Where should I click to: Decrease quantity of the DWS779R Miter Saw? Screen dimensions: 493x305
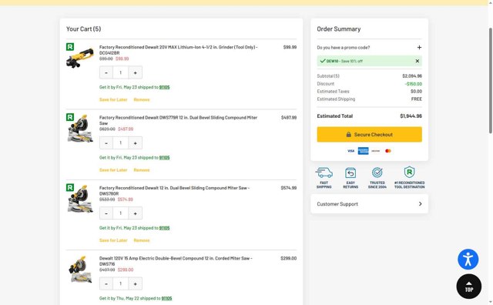[x=106, y=143]
